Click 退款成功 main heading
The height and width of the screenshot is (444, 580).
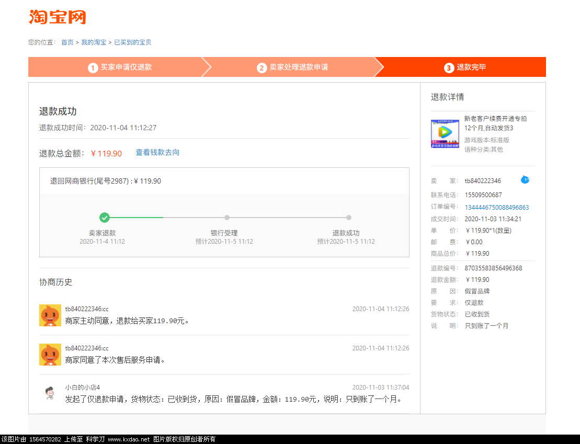58,111
